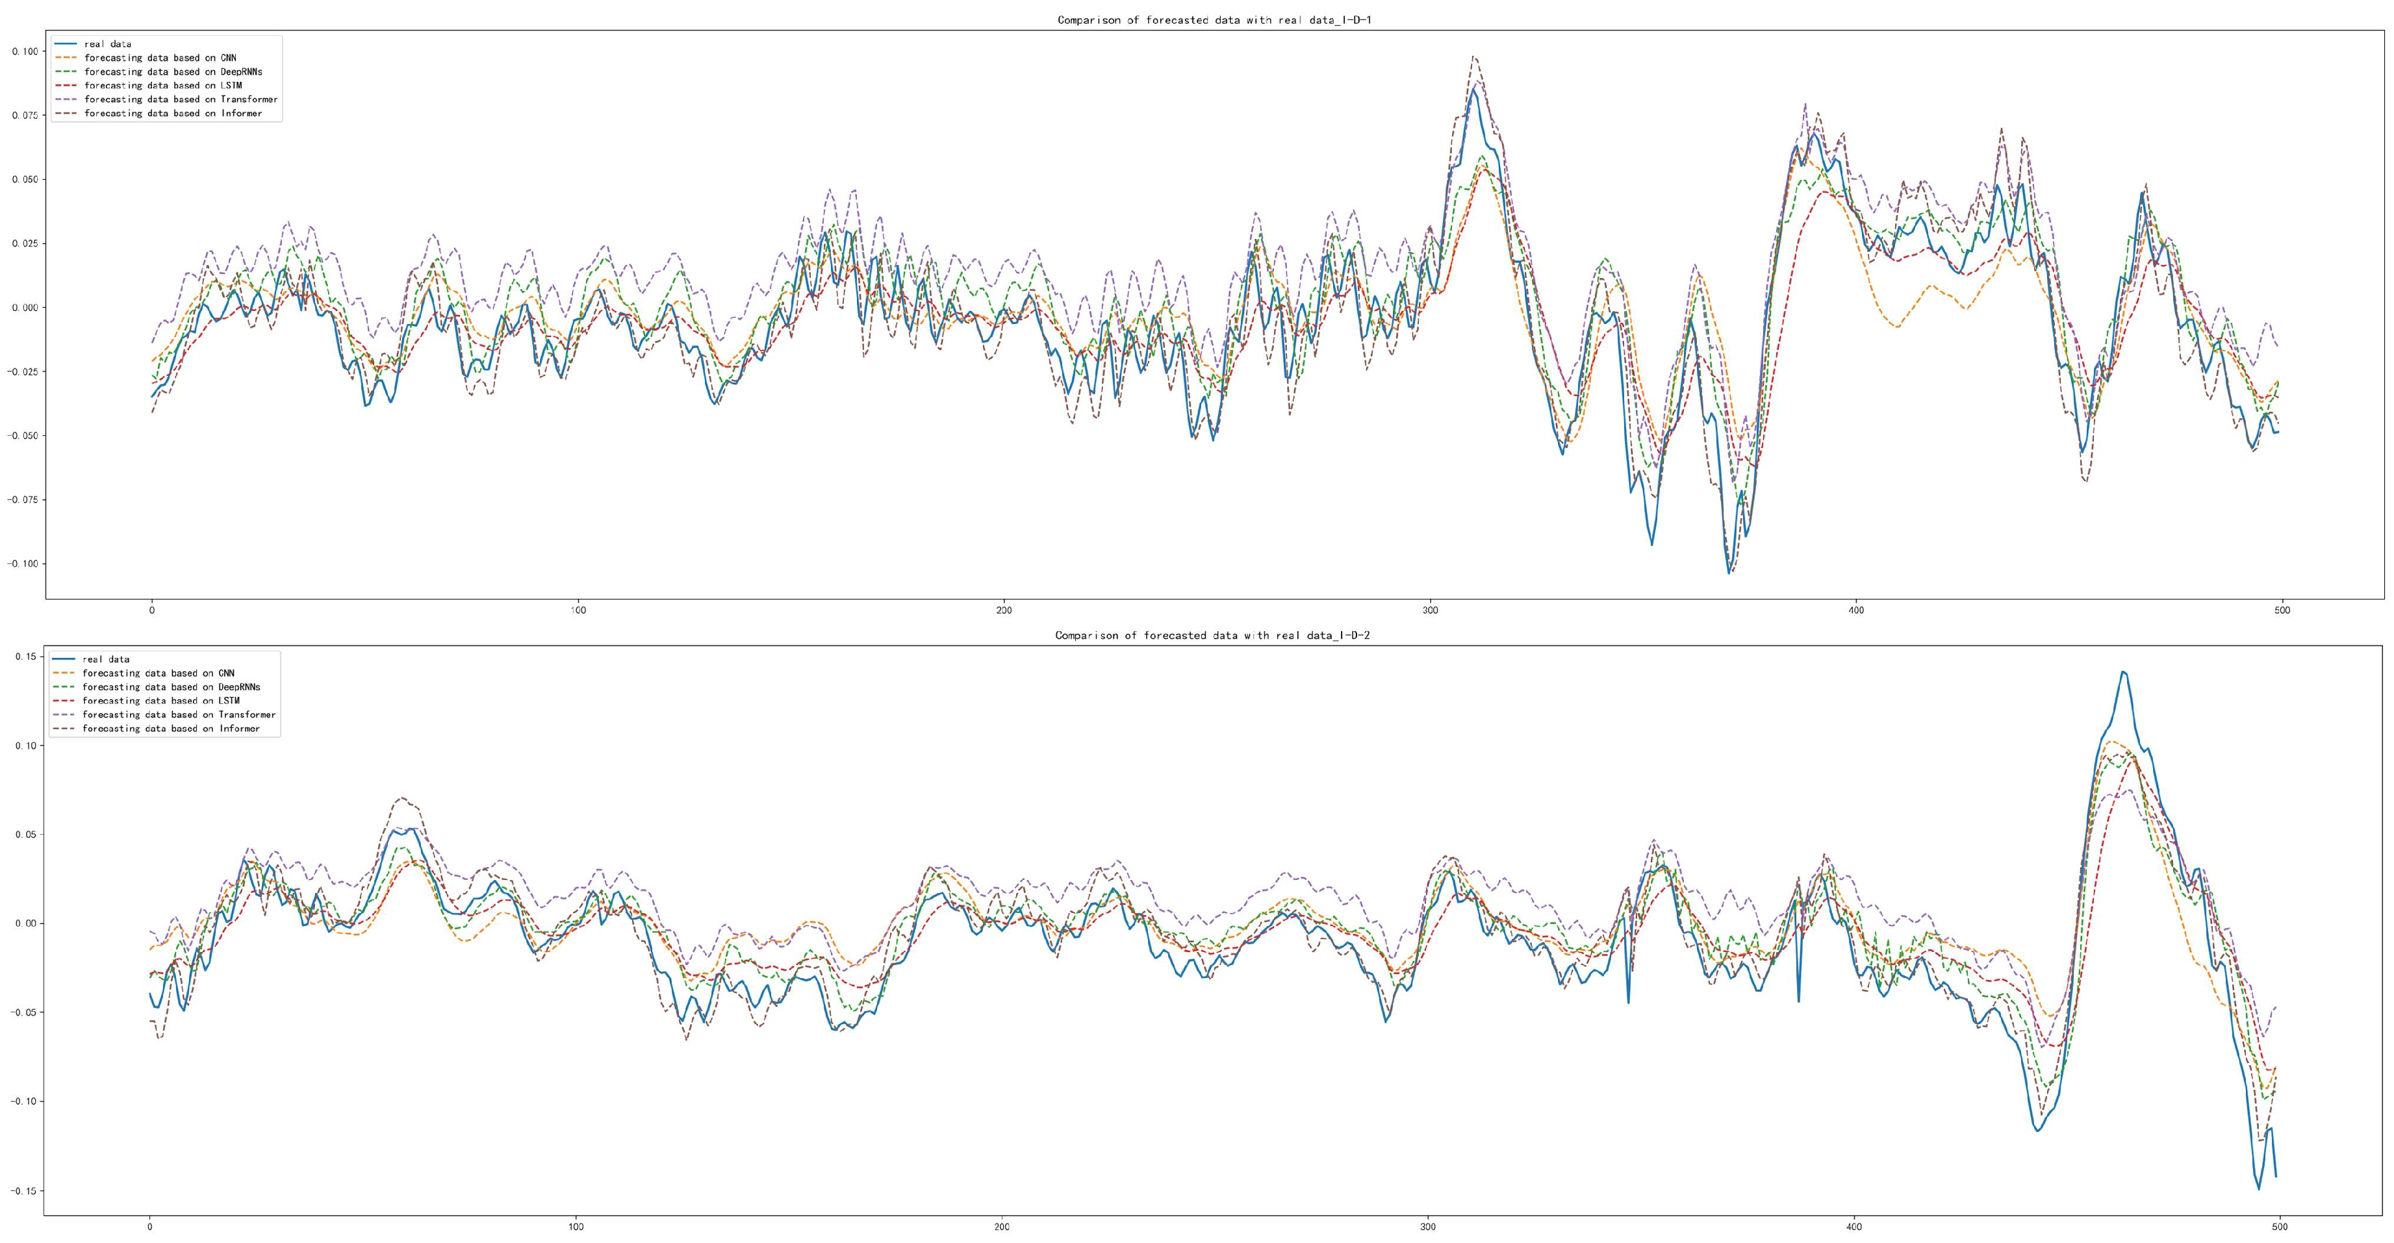Select 'real data' legend entry in top chart
The width and height of the screenshot is (2394, 1243).
tap(107, 44)
